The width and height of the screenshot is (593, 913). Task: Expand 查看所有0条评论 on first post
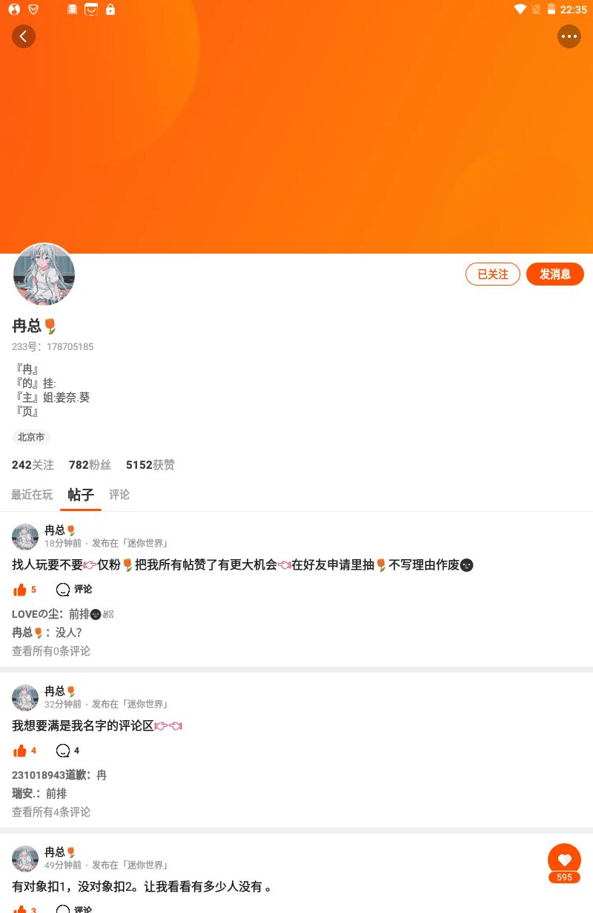(x=51, y=651)
